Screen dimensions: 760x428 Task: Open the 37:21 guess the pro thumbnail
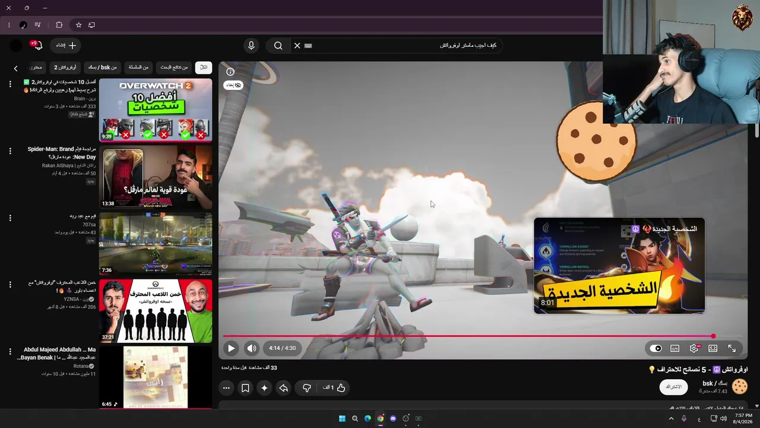tap(156, 311)
